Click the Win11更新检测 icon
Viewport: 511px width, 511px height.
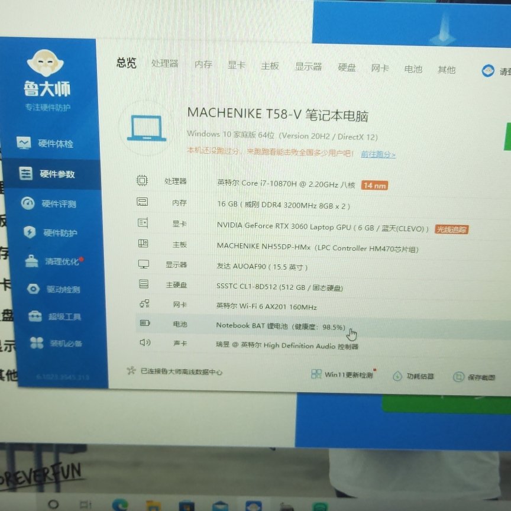[x=316, y=374]
